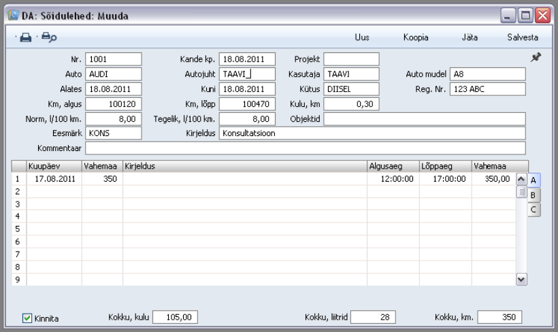Click the table Kirjeldus column header
The width and height of the screenshot is (558, 332).
(245, 166)
